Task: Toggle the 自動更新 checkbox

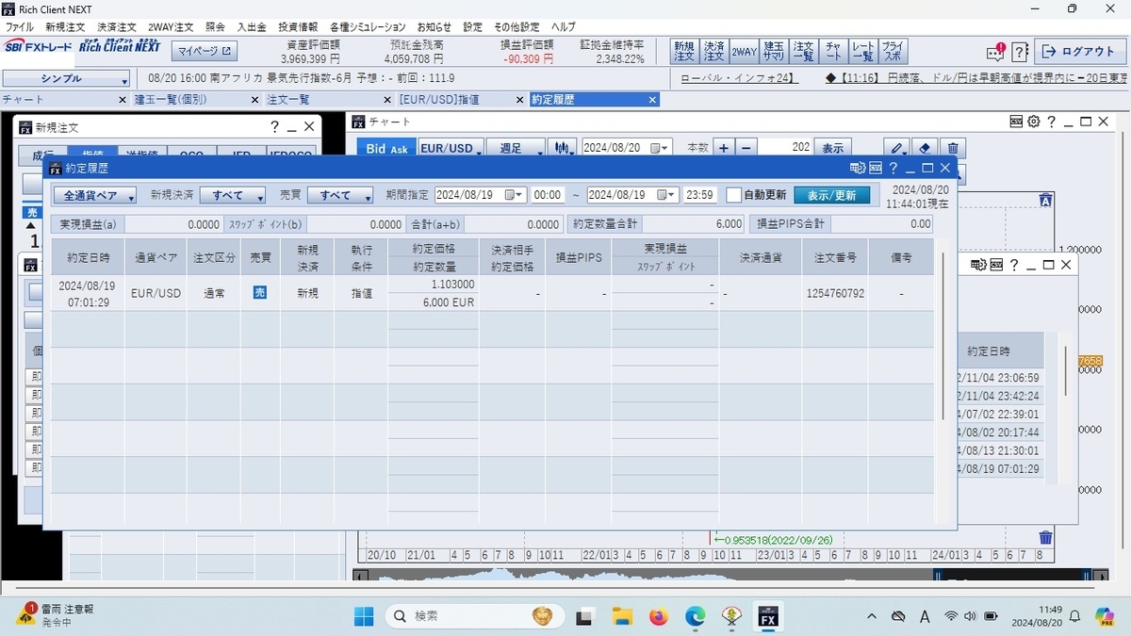Action: (733, 195)
